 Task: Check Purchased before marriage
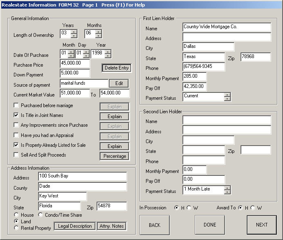pyautogui.click(x=16, y=105)
